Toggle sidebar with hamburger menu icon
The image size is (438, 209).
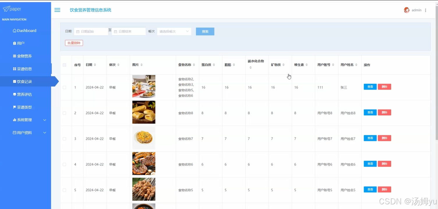click(x=57, y=10)
